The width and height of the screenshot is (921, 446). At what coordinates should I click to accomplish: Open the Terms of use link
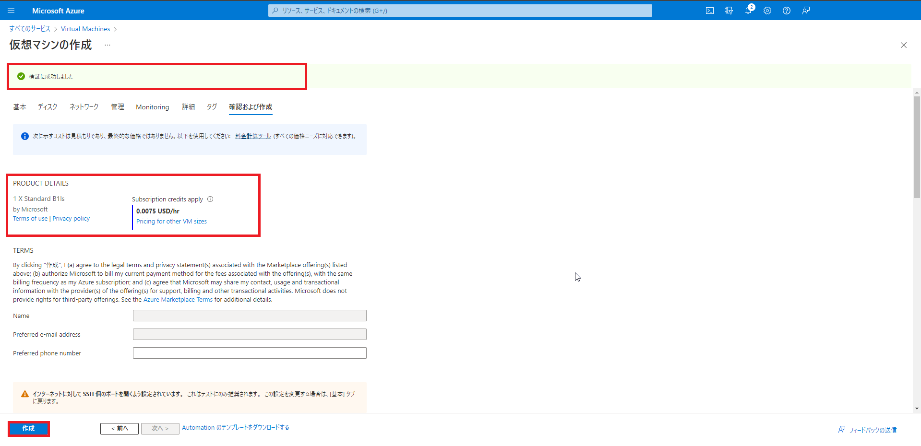[30, 219]
